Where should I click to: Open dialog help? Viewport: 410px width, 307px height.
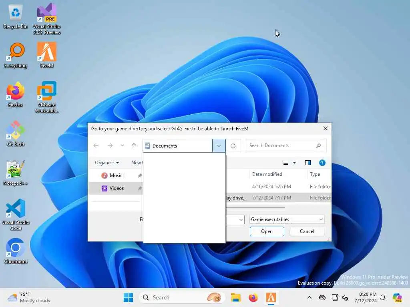322,163
